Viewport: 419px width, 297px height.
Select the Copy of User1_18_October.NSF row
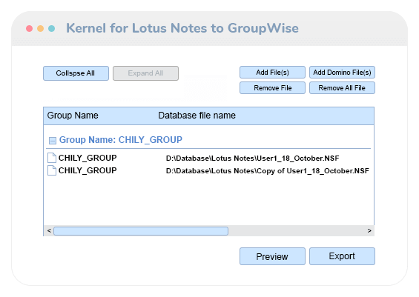[x=208, y=170]
